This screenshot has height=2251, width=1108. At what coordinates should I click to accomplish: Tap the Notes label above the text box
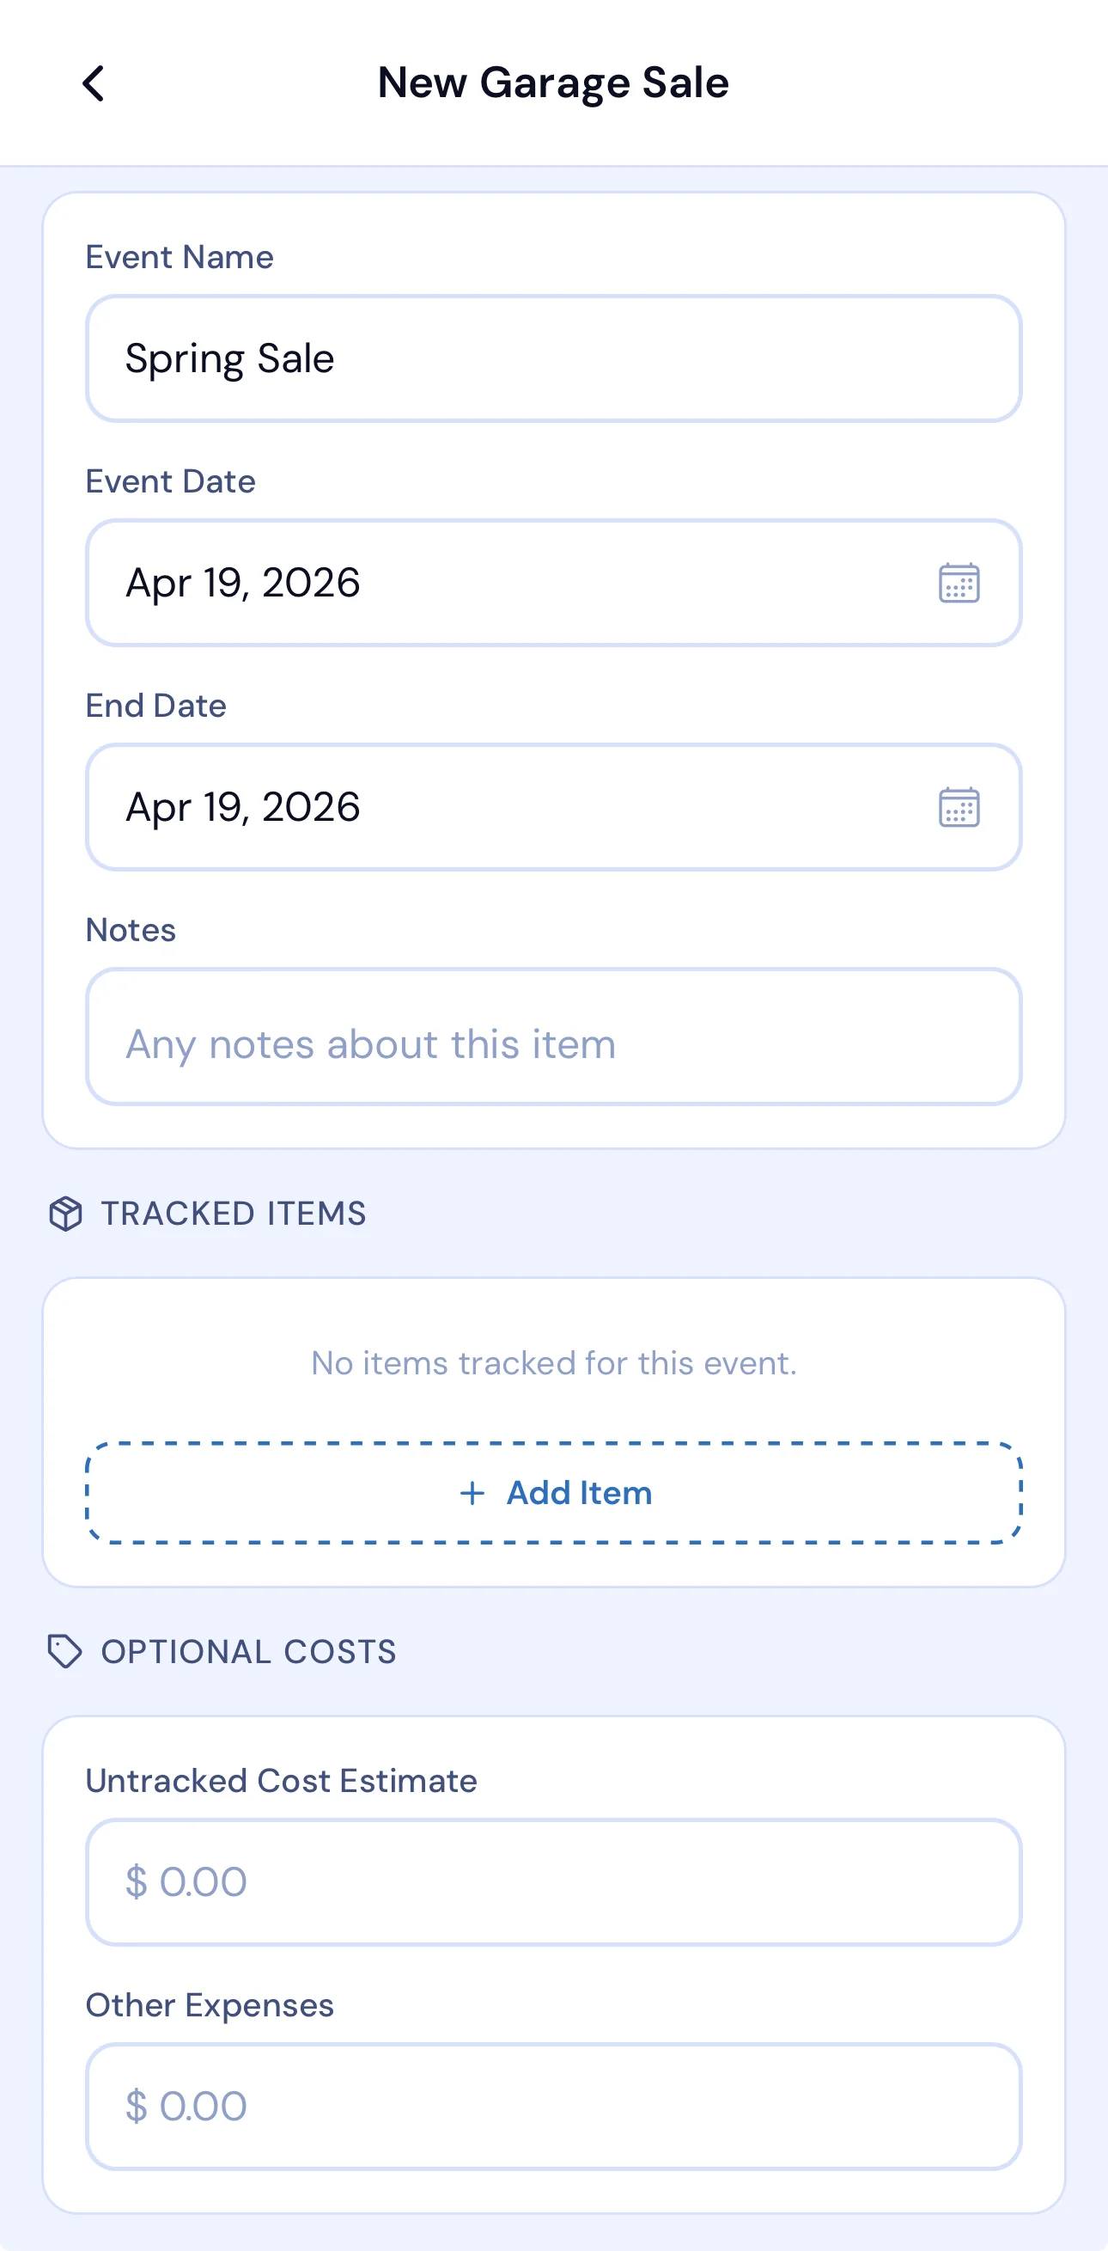129,930
